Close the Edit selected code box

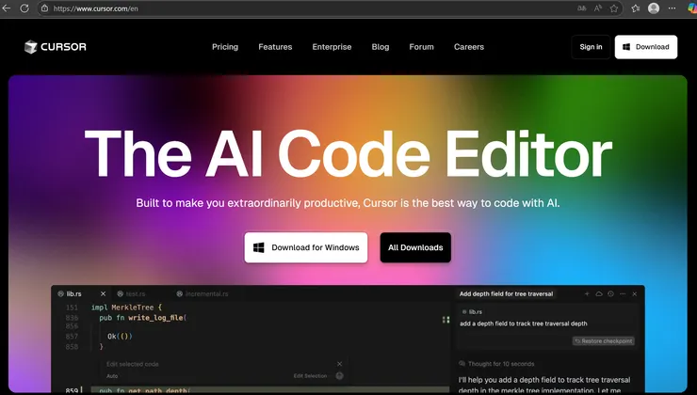coord(340,364)
